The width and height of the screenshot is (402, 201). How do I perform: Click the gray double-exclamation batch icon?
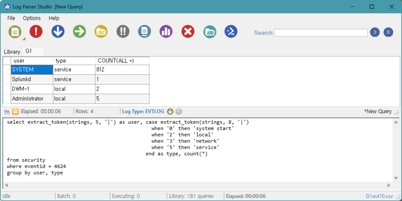pyautogui.click(x=123, y=32)
